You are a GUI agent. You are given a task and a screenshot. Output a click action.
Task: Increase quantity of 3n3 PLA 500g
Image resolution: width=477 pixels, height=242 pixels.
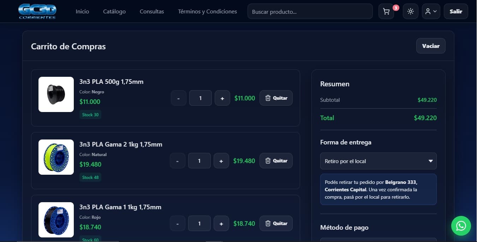[x=222, y=98]
